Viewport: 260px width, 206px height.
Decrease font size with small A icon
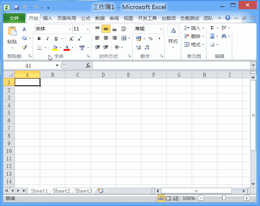pos(80,39)
